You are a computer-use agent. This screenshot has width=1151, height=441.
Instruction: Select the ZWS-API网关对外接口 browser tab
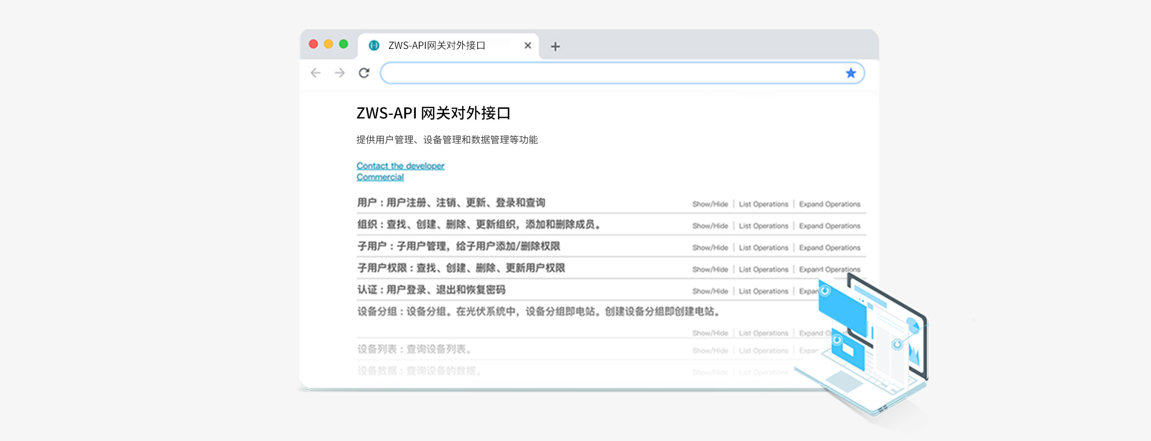pyautogui.click(x=436, y=46)
